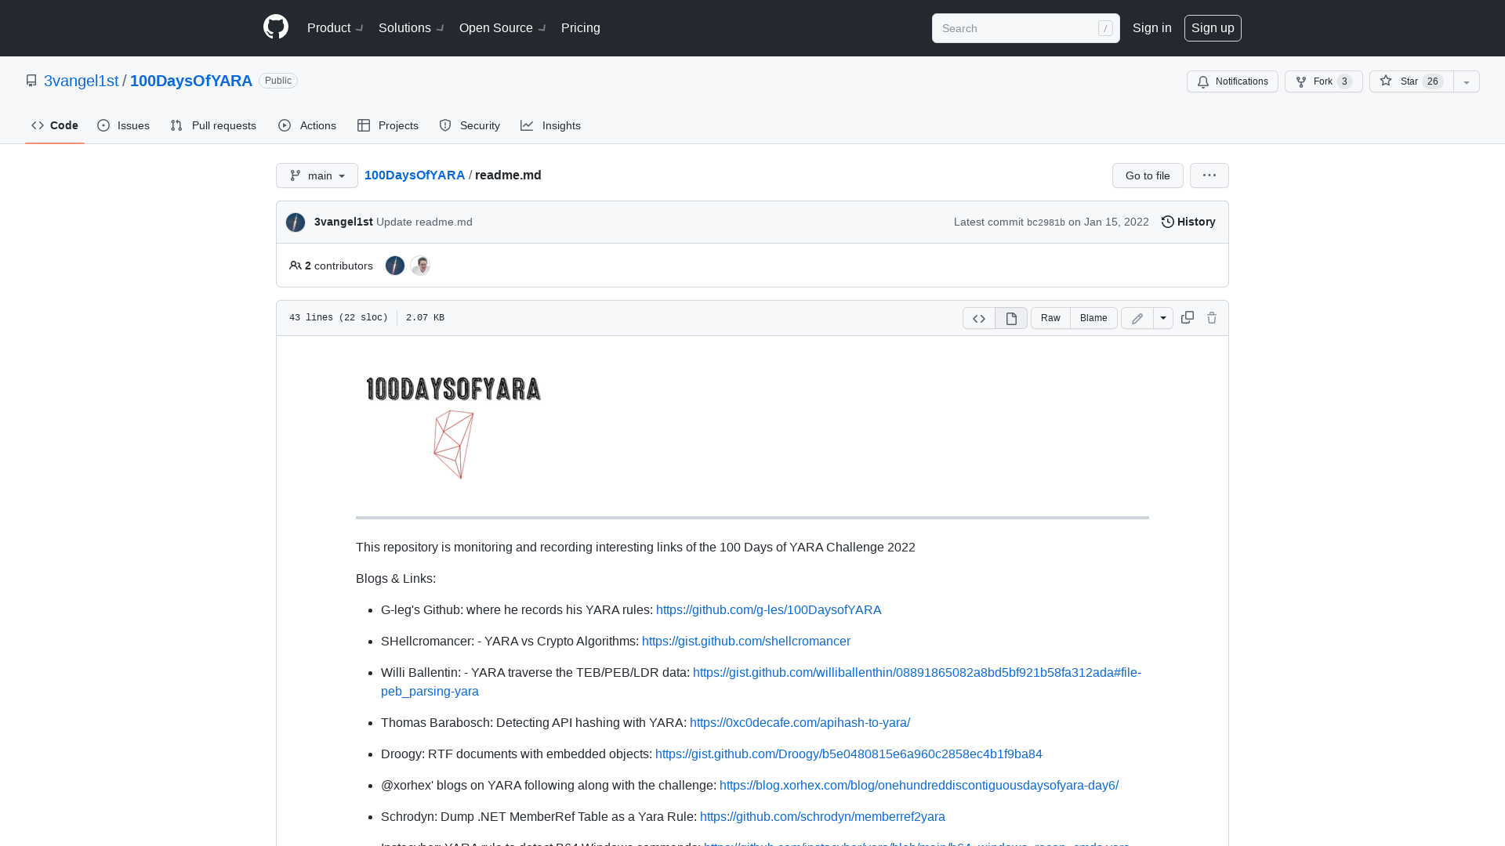Click the '2.07 KB' file size text
1505x846 pixels.
(x=425, y=318)
